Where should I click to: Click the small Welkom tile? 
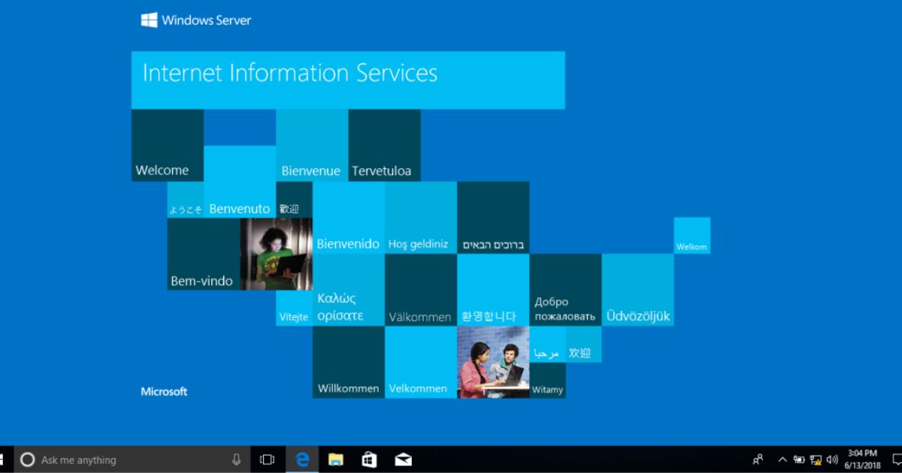pos(692,235)
